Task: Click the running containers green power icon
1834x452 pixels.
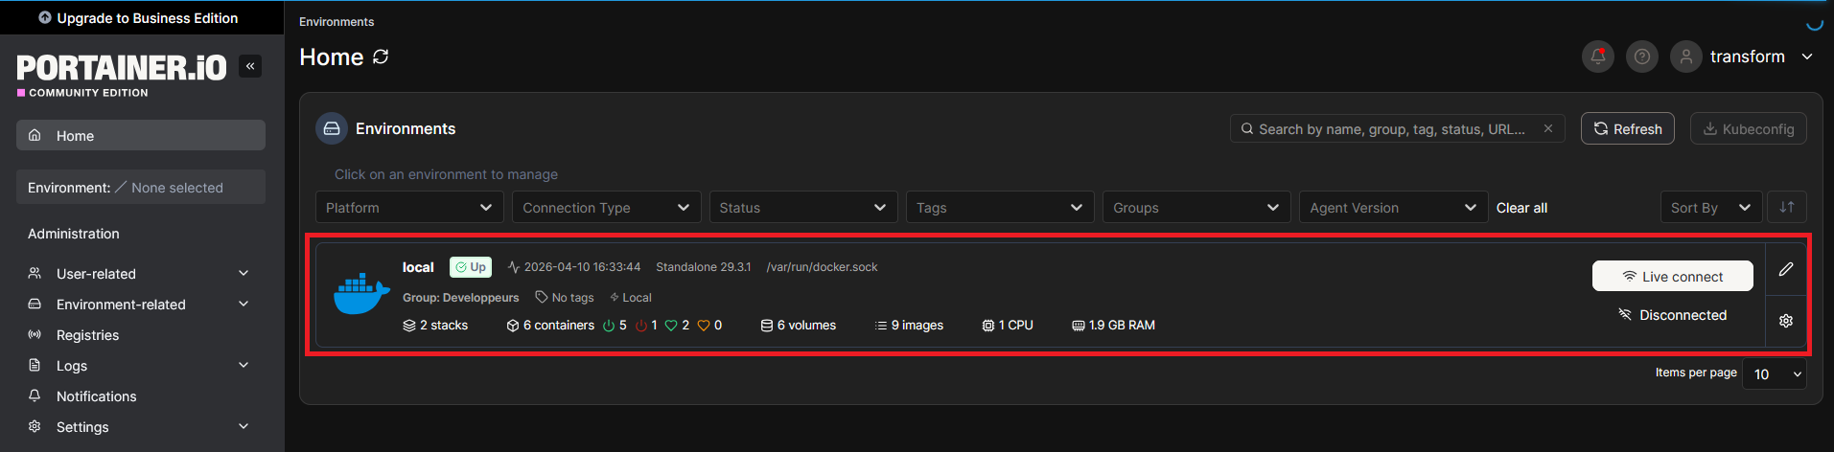Action: [x=609, y=326]
